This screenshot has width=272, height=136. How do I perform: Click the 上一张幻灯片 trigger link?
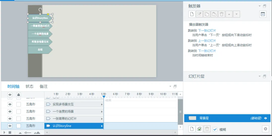(x=207, y=41)
